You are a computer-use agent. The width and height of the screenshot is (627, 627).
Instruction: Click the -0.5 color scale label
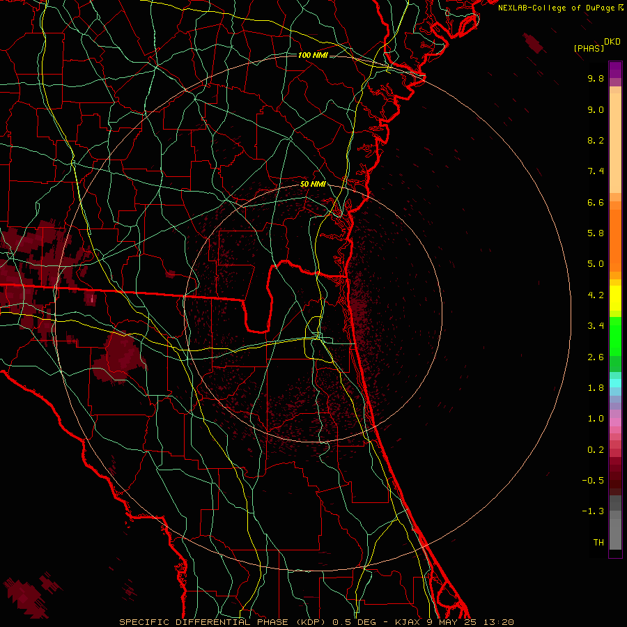coord(593,481)
